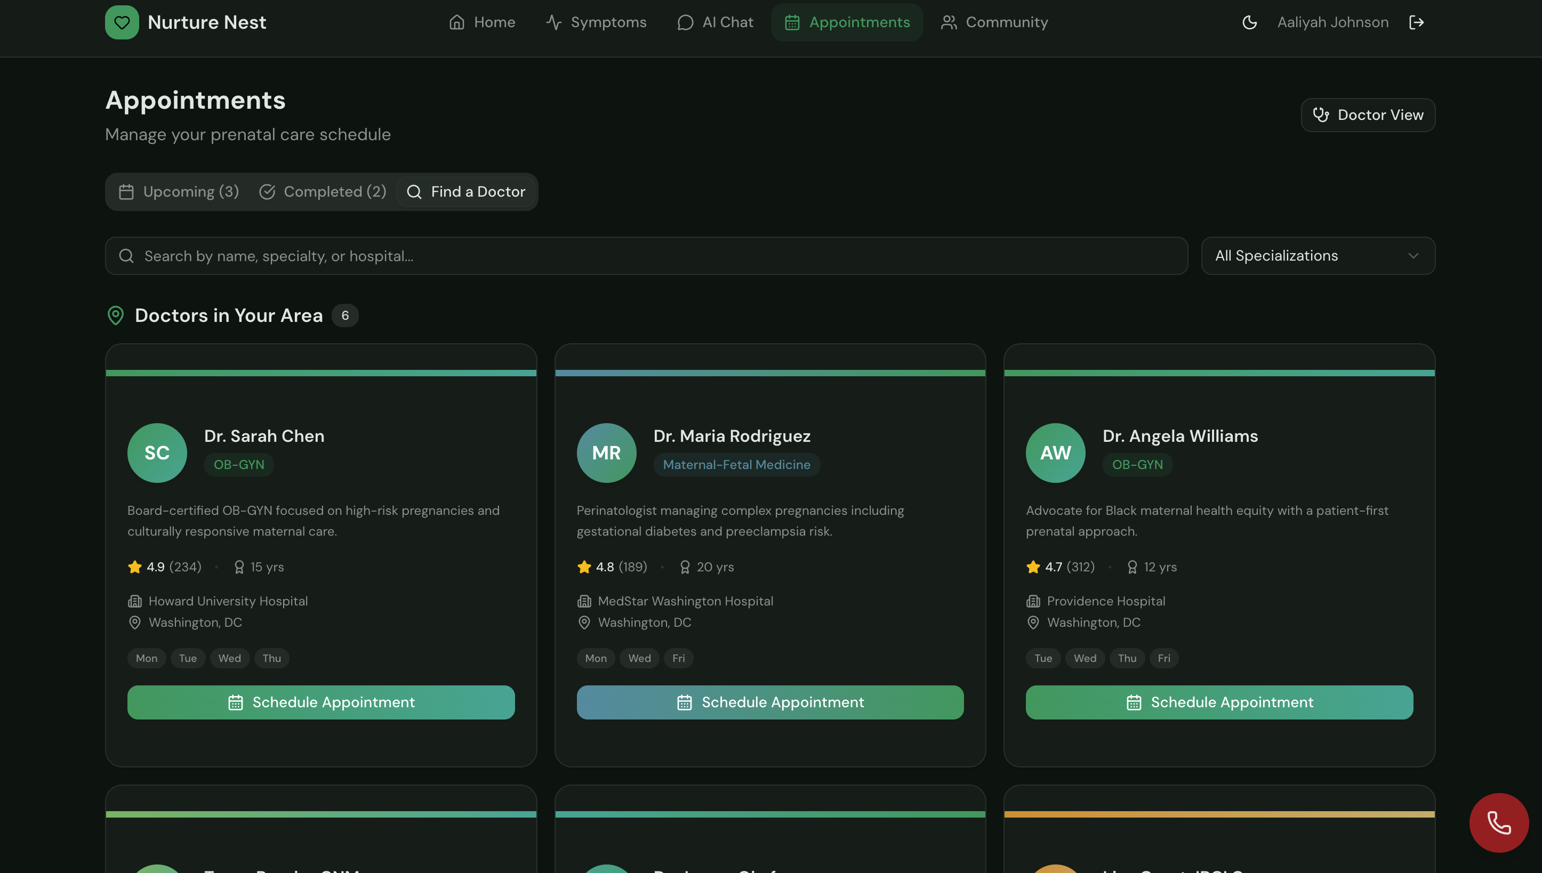Image resolution: width=1542 pixels, height=873 pixels.
Task: Focus the doctor search input field
Action: [660, 256]
